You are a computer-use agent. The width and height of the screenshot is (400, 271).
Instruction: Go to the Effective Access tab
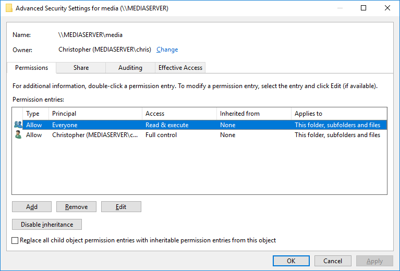pos(180,68)
